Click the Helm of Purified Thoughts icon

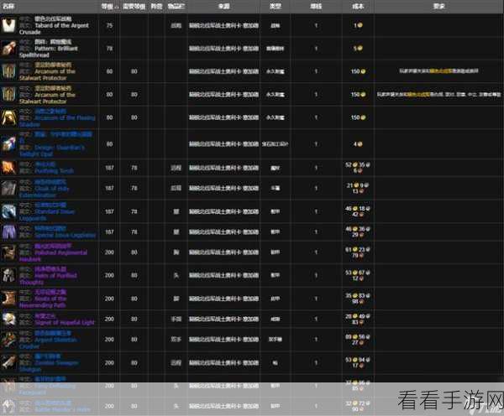point(8,275)
